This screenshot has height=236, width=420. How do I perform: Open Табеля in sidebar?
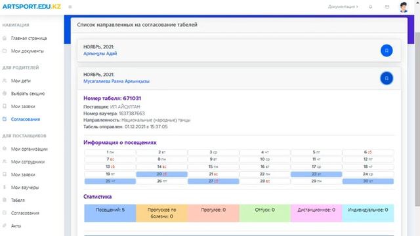18,200
